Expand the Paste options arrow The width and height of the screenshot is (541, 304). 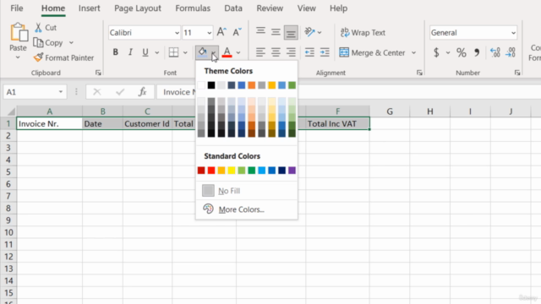click(18, 57)
